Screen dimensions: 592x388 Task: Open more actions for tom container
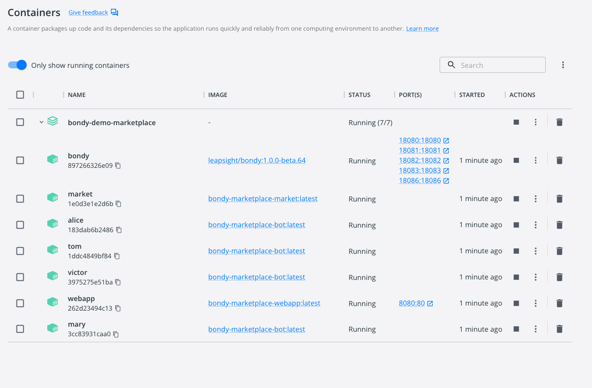[535, 251]
